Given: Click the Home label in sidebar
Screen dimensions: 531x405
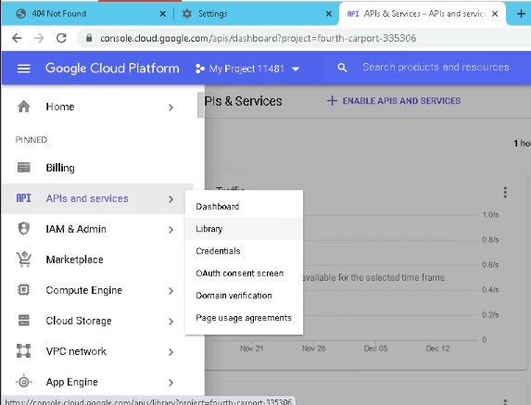Looking at the screenshot, I should click(x=60, y=107).
